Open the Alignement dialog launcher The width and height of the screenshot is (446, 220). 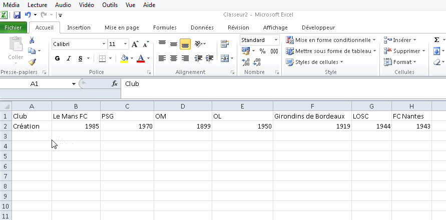pos(232,72)
